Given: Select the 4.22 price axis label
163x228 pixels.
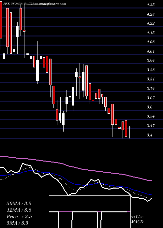Looking at the screenshot, I should [151, 23].
